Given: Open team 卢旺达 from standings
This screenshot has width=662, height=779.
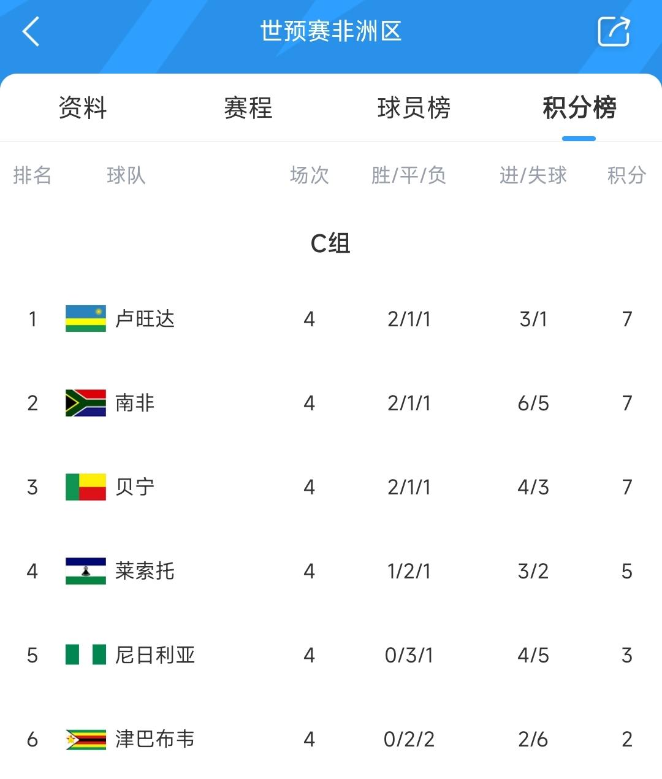Looking at the screenshot, I should click(145, 319).
